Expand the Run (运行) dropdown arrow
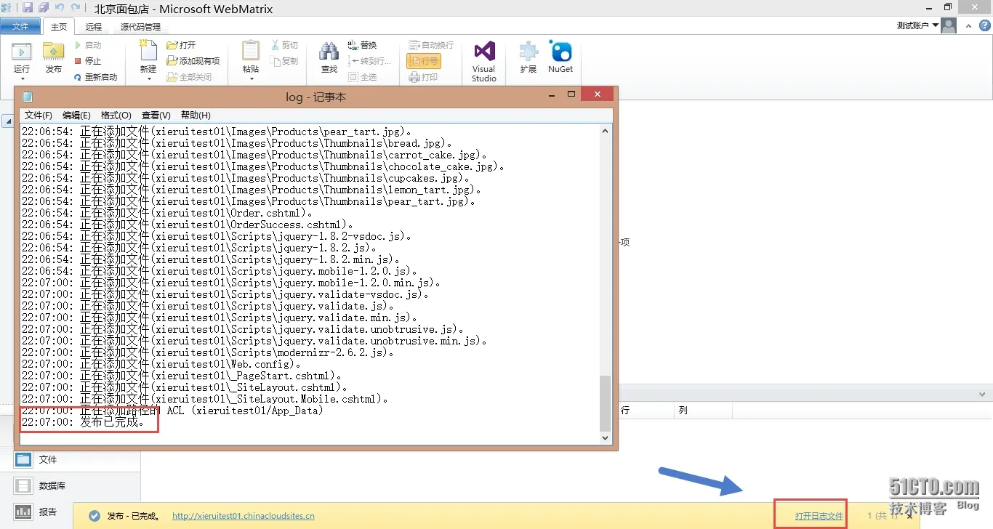The width and height of the screenshot is (993, 529). 22,78
